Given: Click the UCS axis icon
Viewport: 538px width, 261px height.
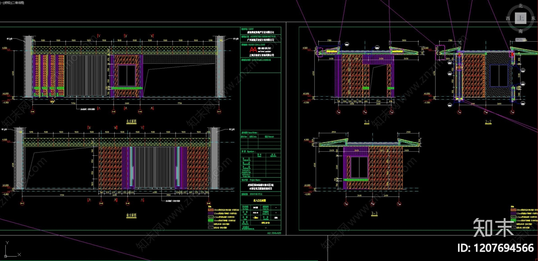Looking at the screenshot, I should pos(12,249).
